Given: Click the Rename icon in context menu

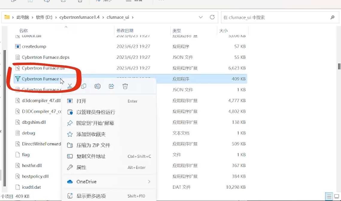Looking at the screenshot, I should [x=98, y=86].
